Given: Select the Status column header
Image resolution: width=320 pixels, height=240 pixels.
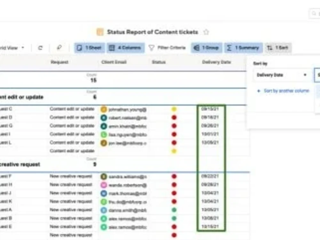Looking at the screenshot, I should coord(159,62).
